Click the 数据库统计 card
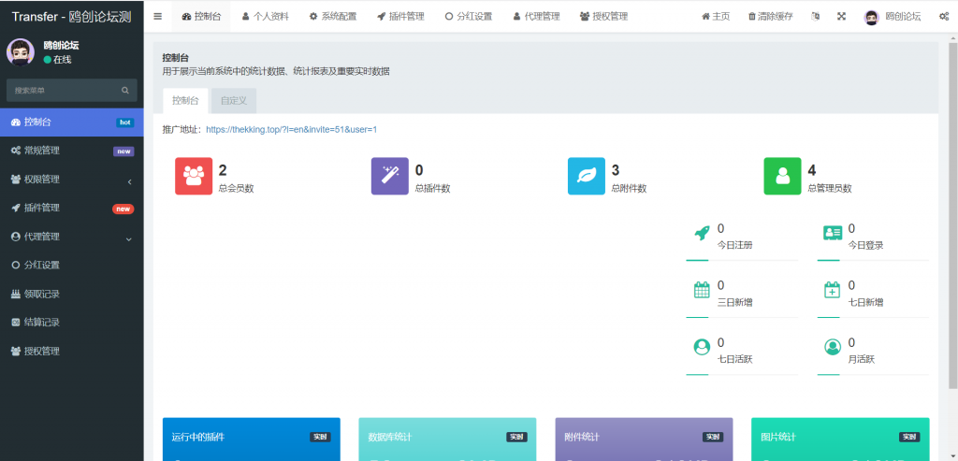 click(x=447, y=439)
